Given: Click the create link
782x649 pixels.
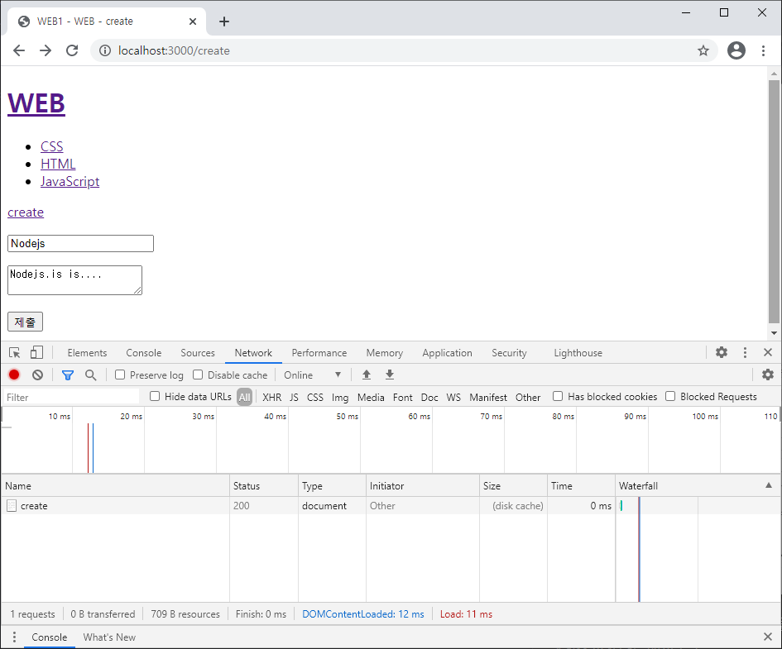Looking at the screenshot, I should point(26,212).
